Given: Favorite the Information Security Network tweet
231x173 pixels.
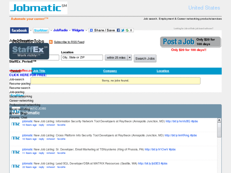Looking at the screenshot, I should [61, 125].
